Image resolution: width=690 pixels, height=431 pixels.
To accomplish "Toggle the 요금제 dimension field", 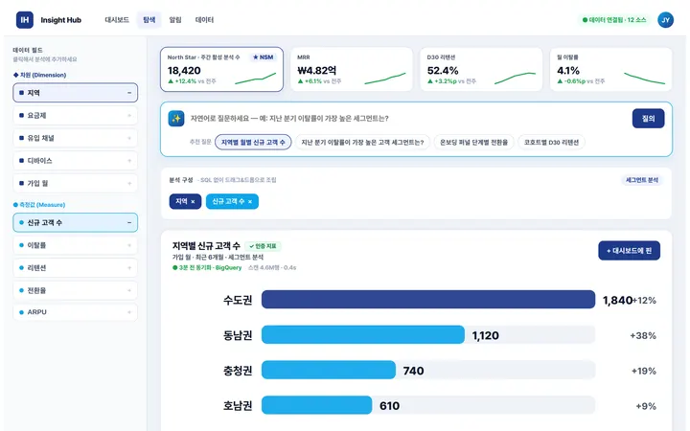I will point(76,116).
